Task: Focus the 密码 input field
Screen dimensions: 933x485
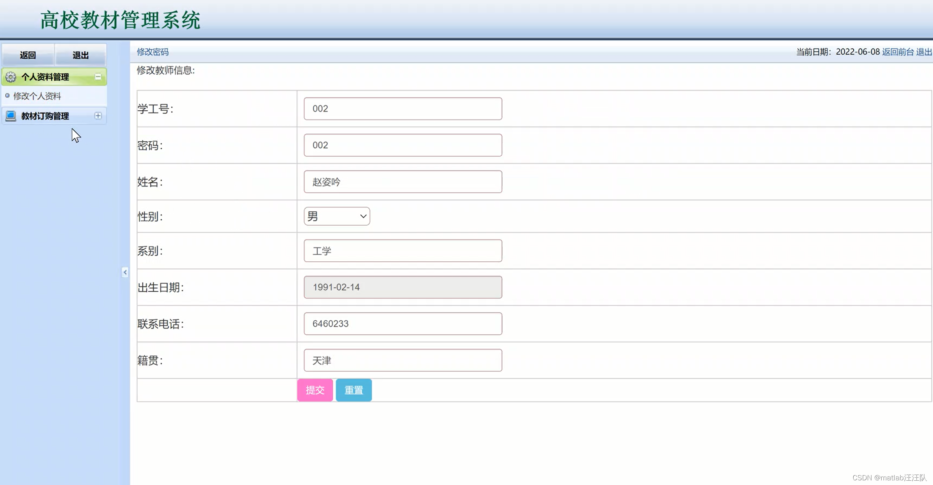Action: 403,145
